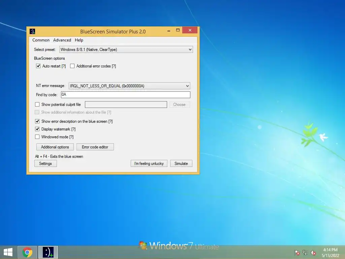Open the Start menu from taskbar

8,252
